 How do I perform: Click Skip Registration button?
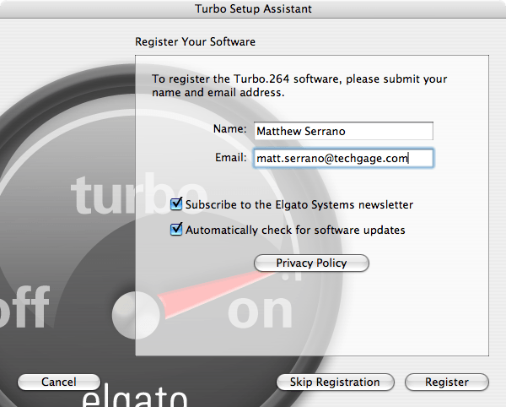click(335, 383)
